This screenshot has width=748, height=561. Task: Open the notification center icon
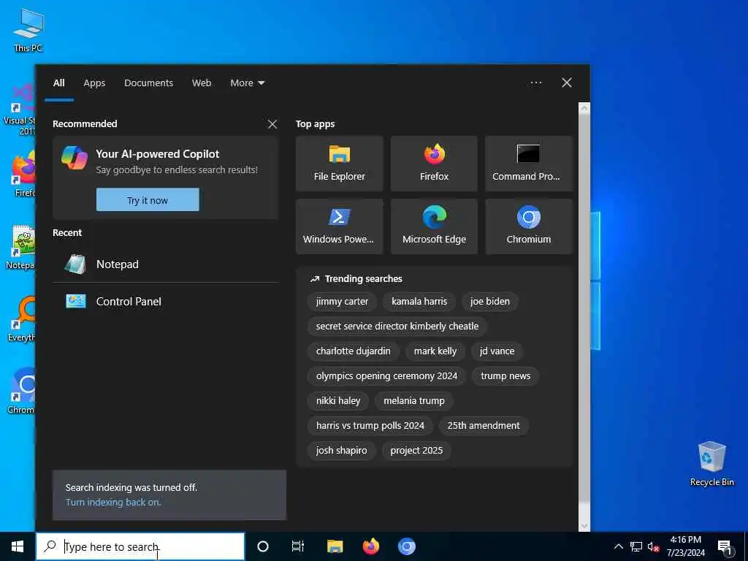(725, 546)
